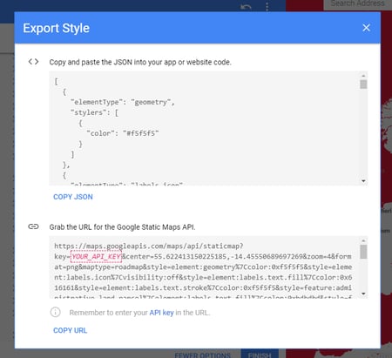Click the Search Address field behind the dialog

pos(358,4)
